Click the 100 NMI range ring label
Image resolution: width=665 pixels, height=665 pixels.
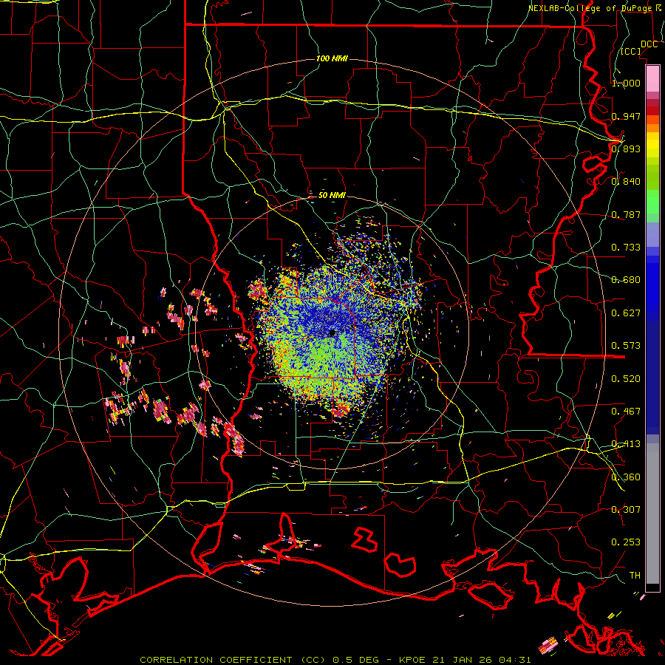[332, 58]
